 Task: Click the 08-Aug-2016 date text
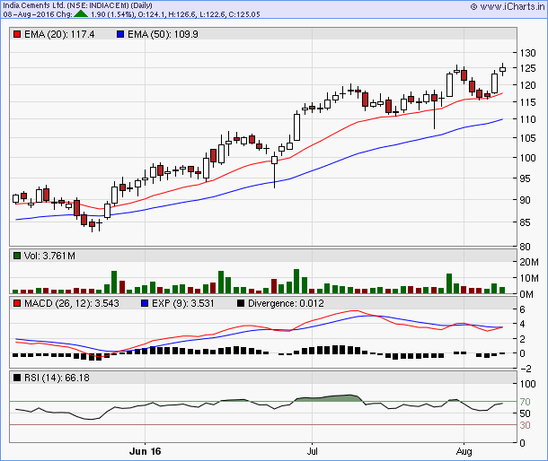[x=29, y=14]
